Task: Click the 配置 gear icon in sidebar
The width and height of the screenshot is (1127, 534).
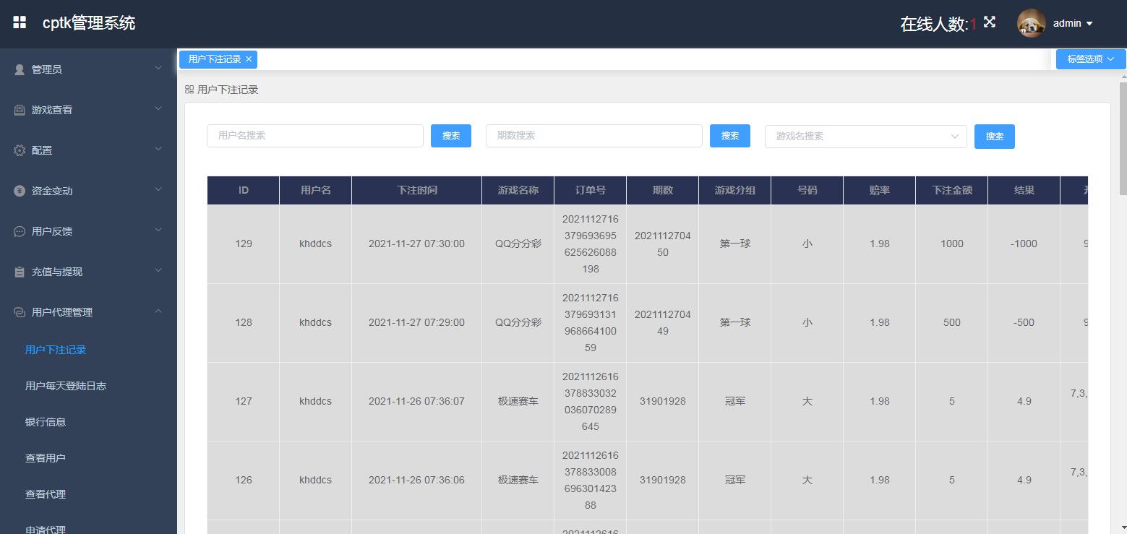Action: pyautogui.click(x=20, y=150)
